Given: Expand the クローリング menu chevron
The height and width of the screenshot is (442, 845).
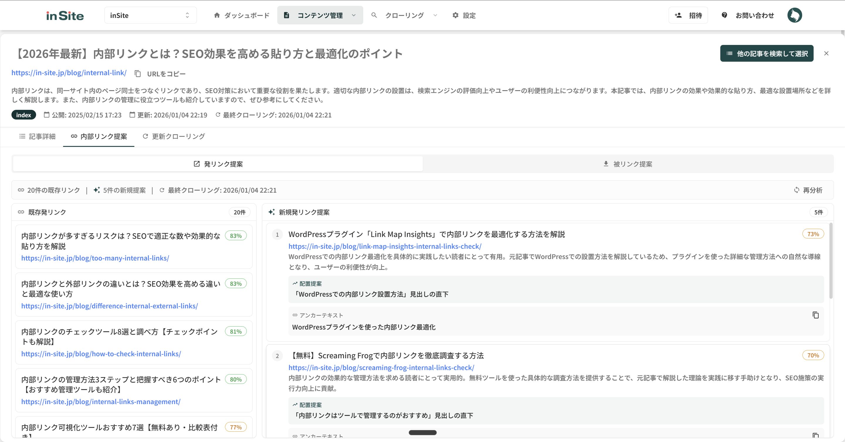Looking at the screenshot, I should point(435,15).
